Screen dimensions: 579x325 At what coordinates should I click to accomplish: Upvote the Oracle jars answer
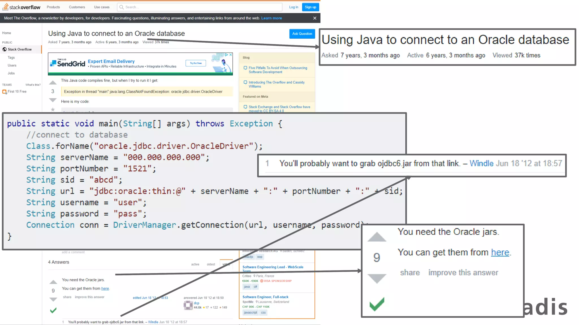point(53,282)
